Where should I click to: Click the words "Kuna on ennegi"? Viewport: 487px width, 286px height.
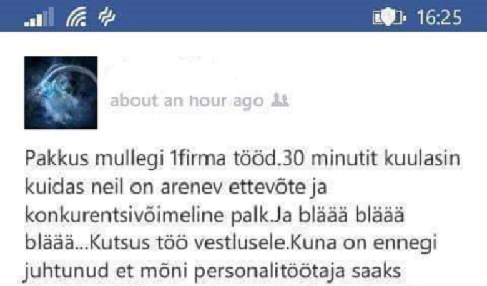tap(364, 244)
